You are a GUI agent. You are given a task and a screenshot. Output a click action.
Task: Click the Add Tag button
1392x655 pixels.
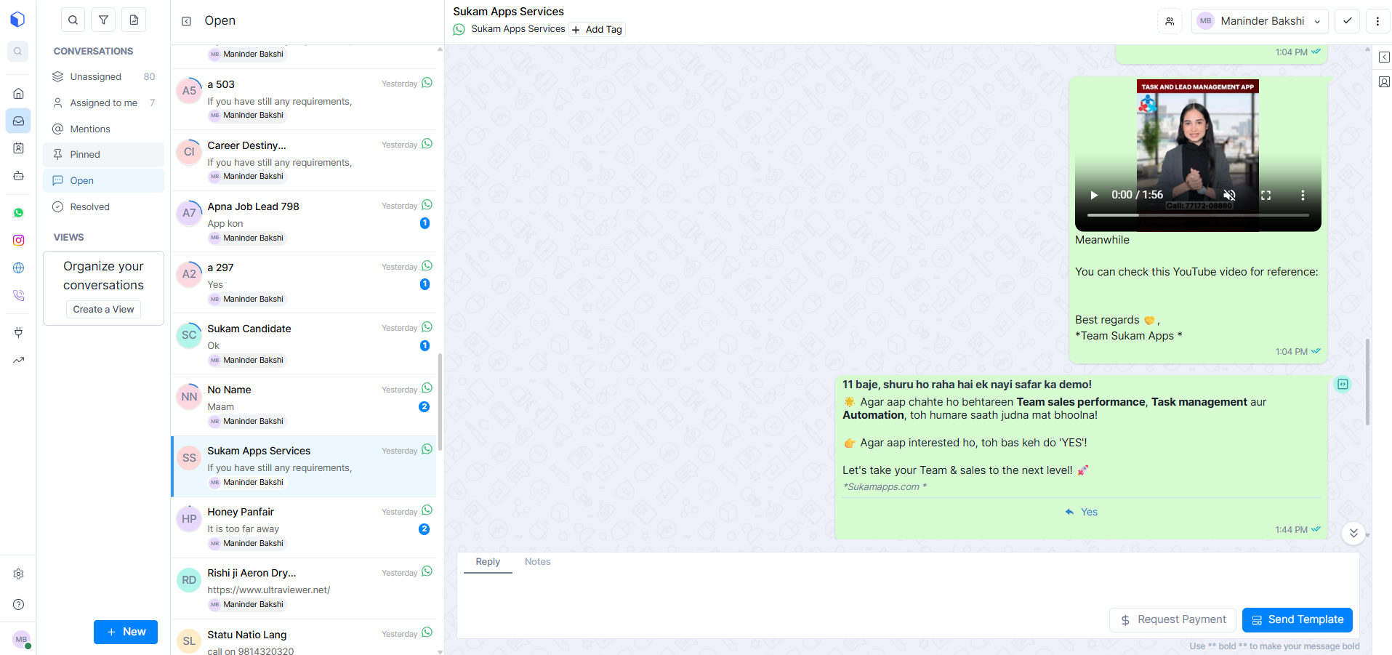(x=597, y=30)
